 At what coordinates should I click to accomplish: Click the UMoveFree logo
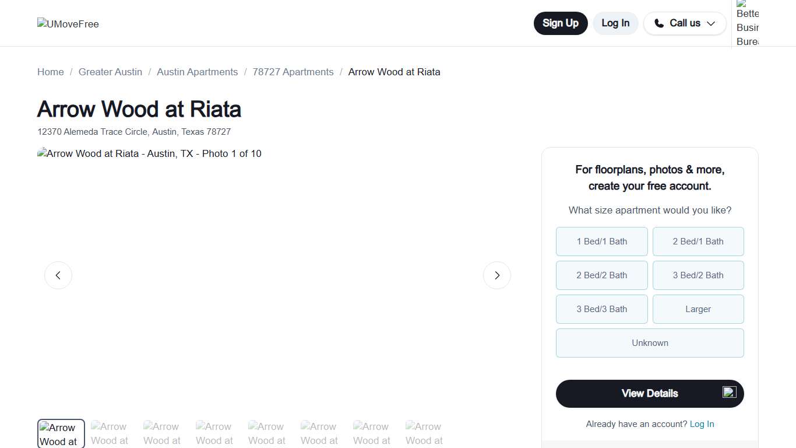tap(68, 24)
